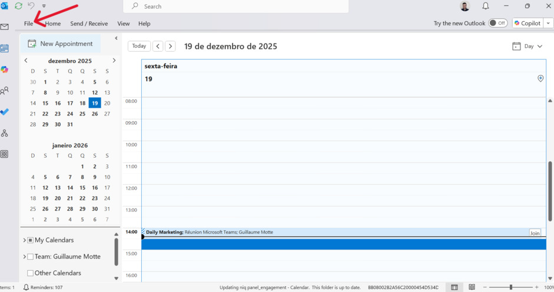This screenshot has height=292, width=554.
Task: Click the zoom in plus button
Action: tap(537, 287)
